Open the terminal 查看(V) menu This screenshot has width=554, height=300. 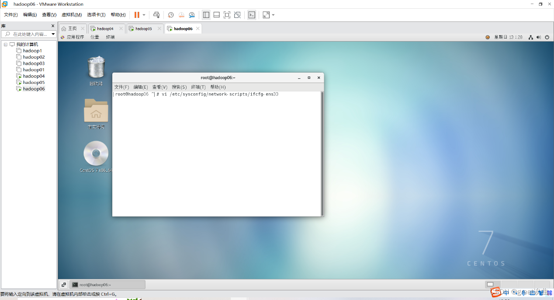pos(160,87)
